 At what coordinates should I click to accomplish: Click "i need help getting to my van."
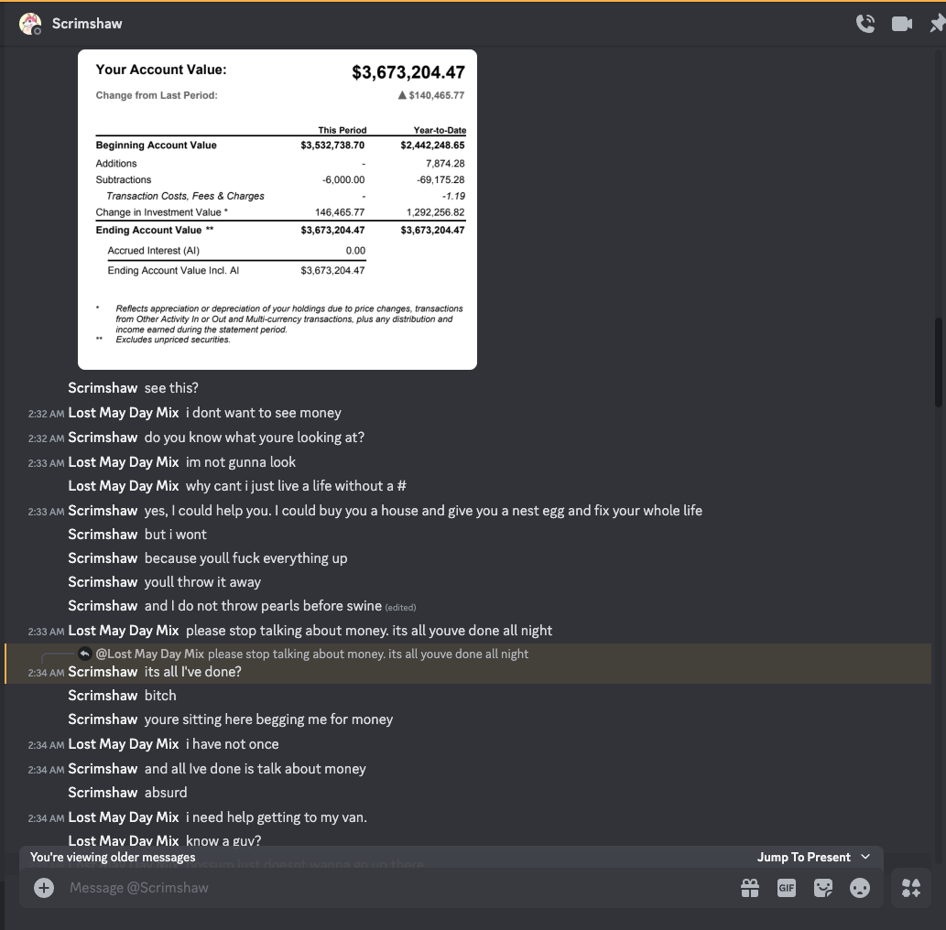click(277, 817)
